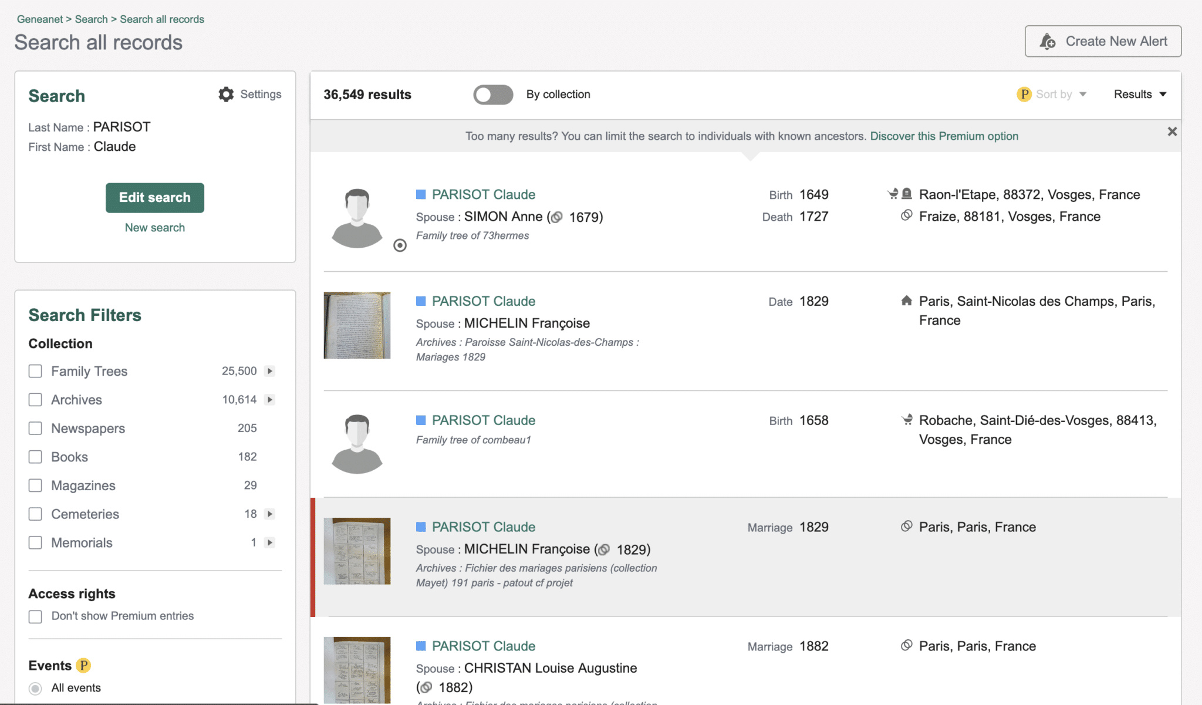Toggle the By collection switch
This screenshot has height=705, width=1202.
click(493, 95)
